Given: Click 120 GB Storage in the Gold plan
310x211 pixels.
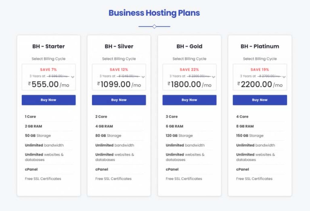Looking at the screenshot, I should pos(179,136).
